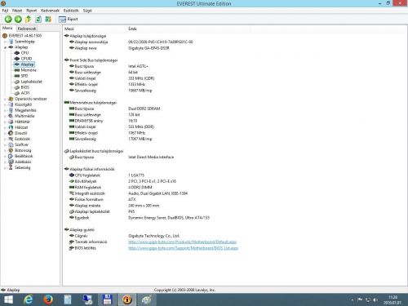408x306 pixels.
Task: Collapse the parent Alaplap tree node arrow
Action: pos(5,47)
